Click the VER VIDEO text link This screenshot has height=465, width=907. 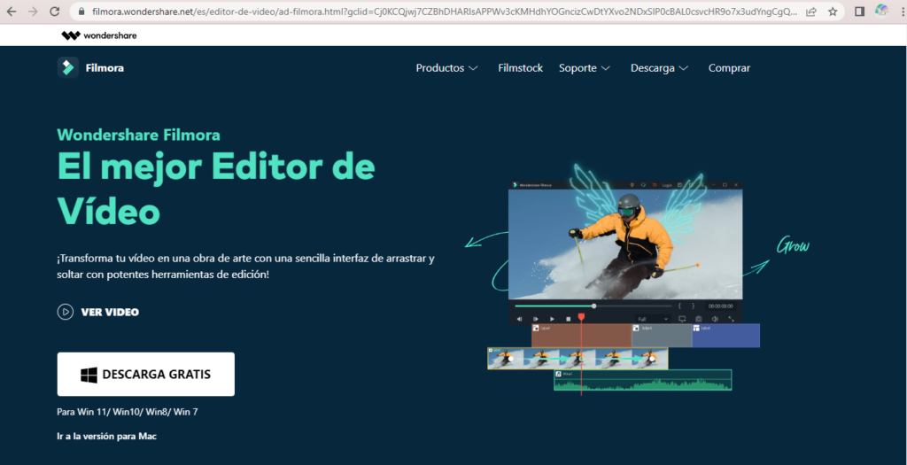point(110,313)
